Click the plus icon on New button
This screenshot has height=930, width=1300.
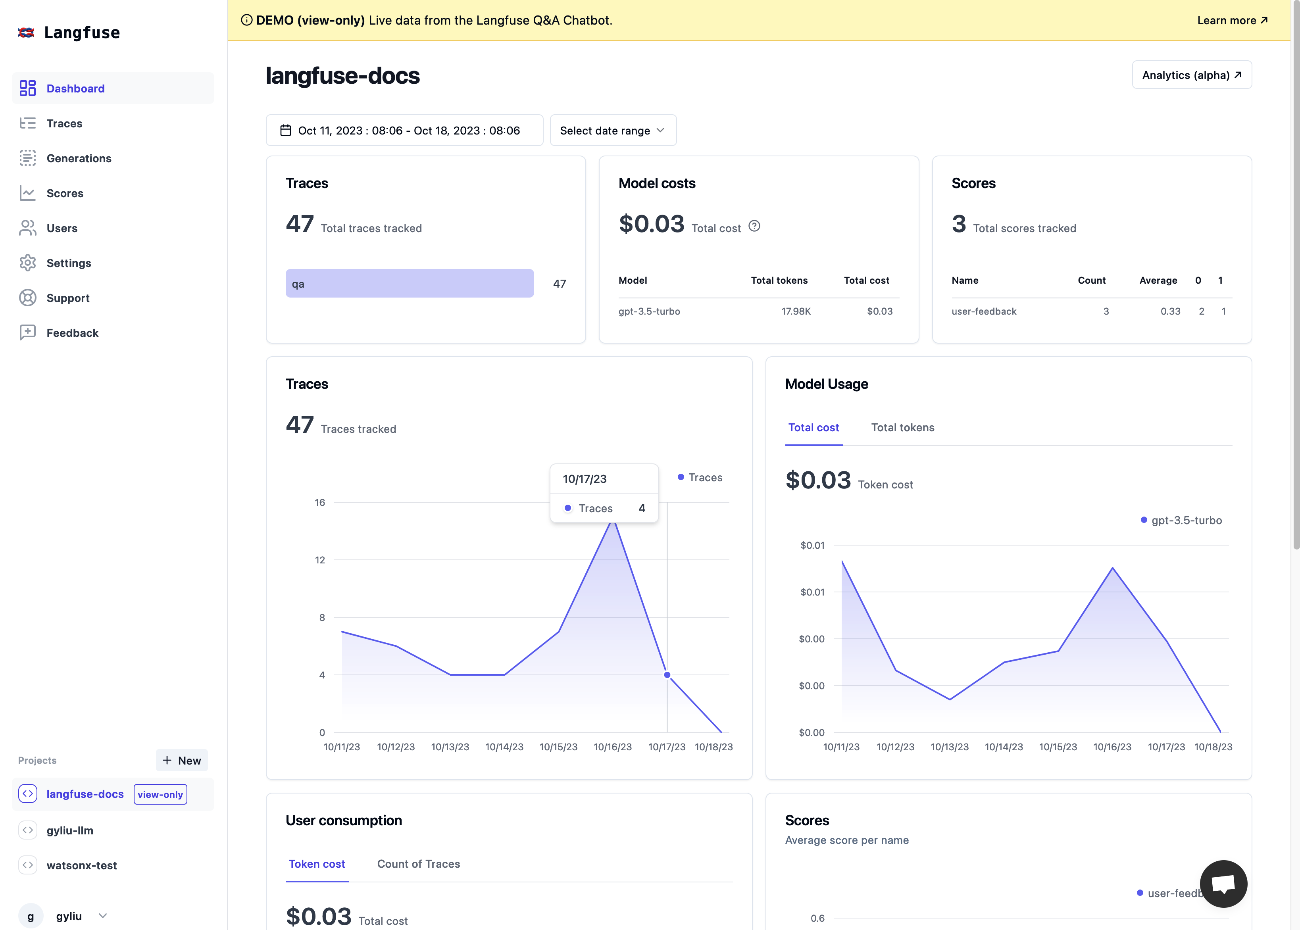tap(167, 760)
